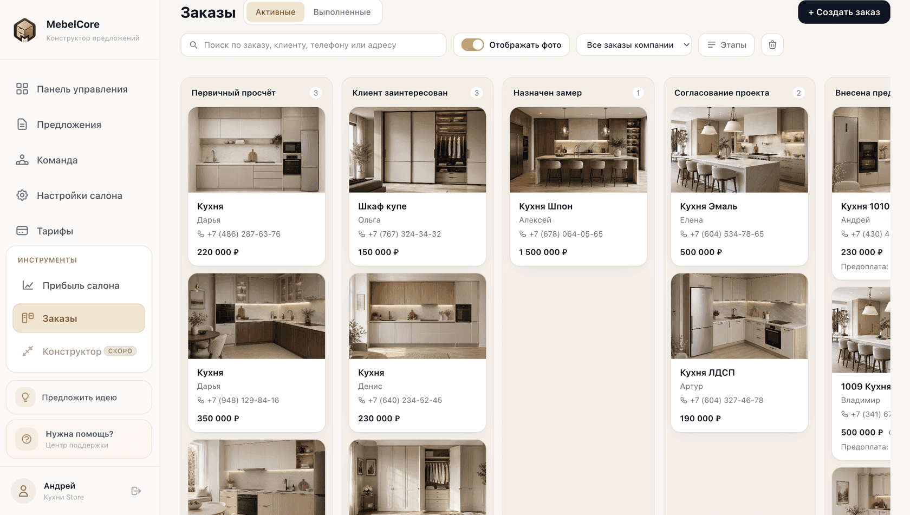Open the Все заказы компании dropdown
The image size is (910, 515).
634,45
